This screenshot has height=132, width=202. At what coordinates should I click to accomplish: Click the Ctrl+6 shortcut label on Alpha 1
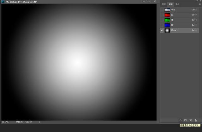point(194,30)
